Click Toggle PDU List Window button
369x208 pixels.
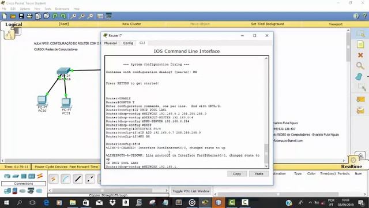click(191, 191)
